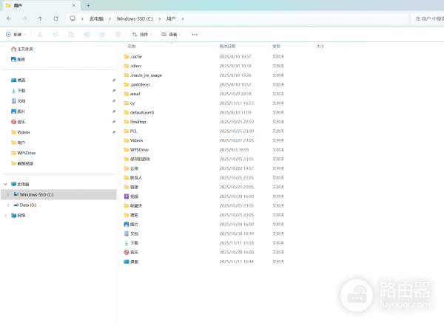Screen dimensions: 444x325
Task: Expand chevron after 此电脑 in address bar
Action: [x=110, y=18]
